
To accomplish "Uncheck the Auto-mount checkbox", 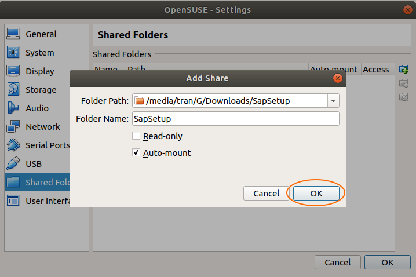I will point(136,152).
